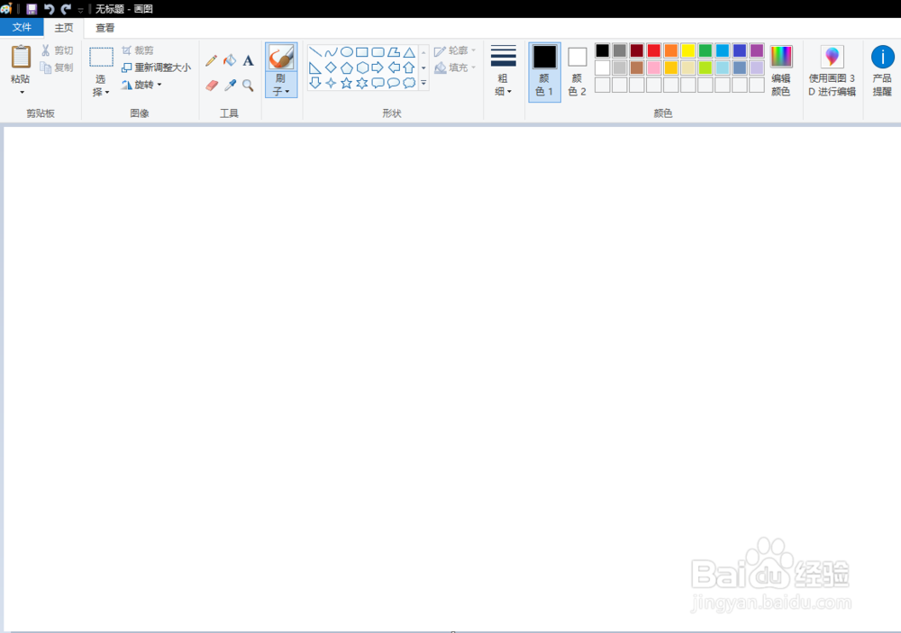Choose the Polygon shape
Image resolution: width=901 pixels, height=633 pixels.
[x=394, y=52]
